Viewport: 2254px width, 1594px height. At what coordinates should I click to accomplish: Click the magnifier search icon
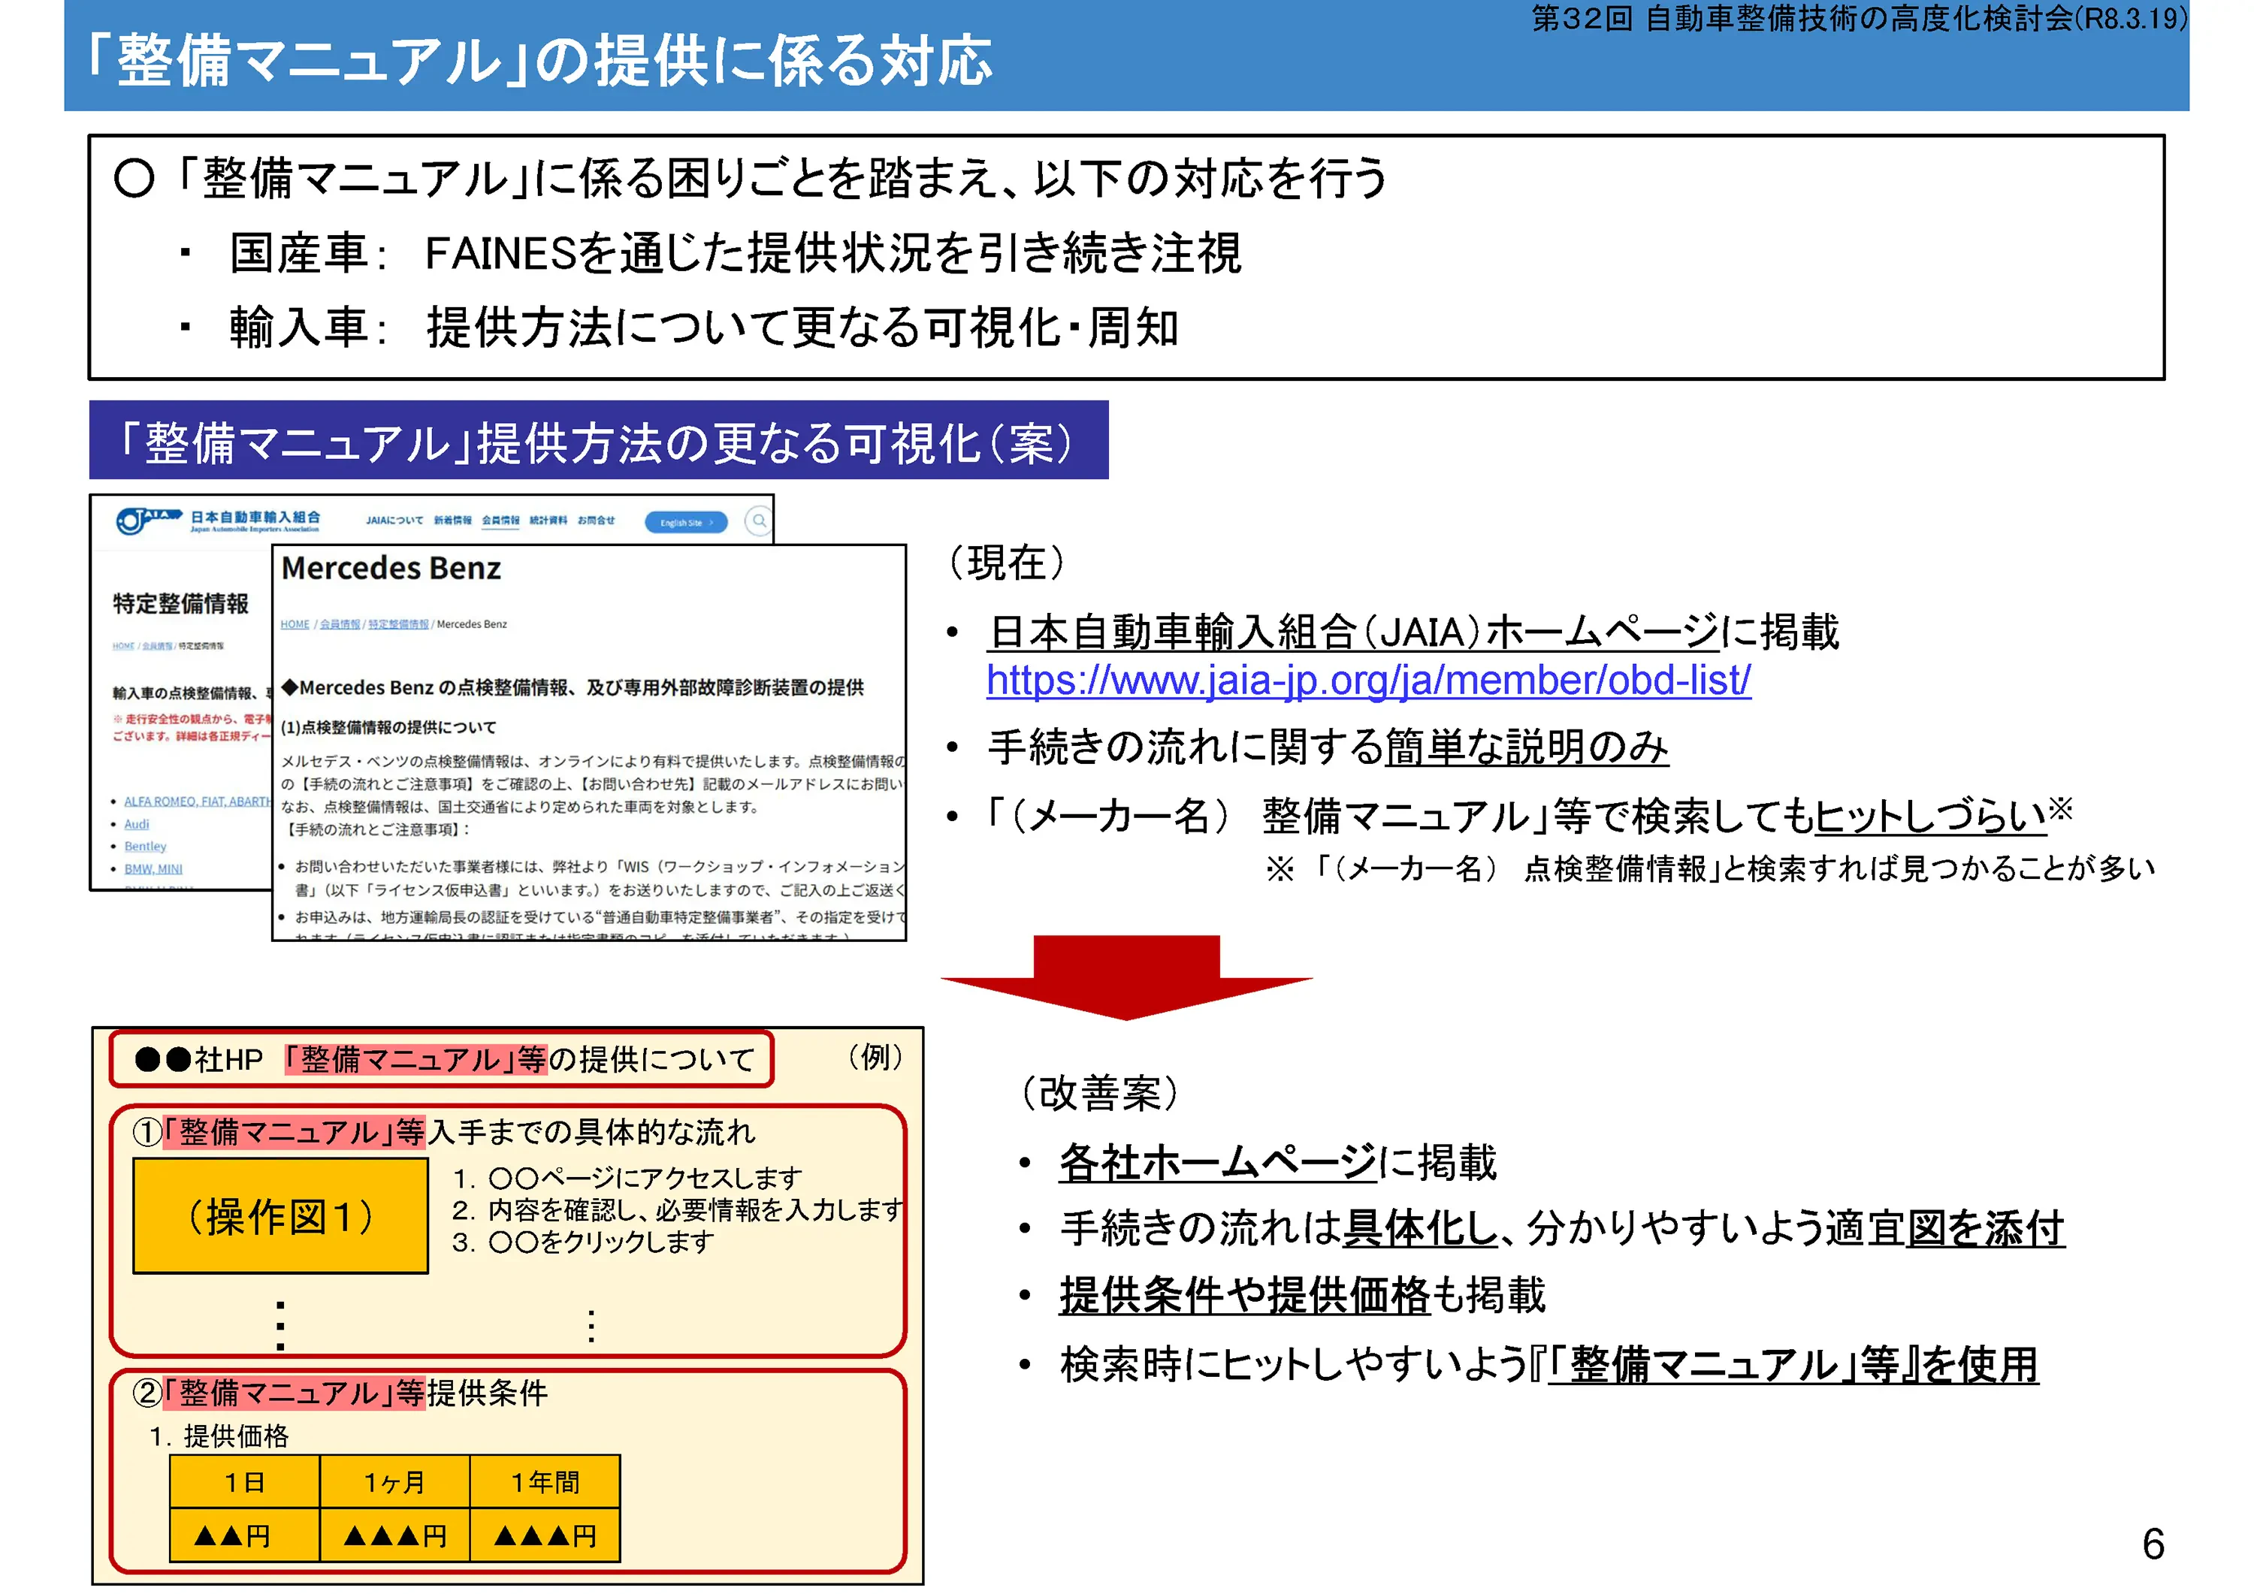[758, 521]
